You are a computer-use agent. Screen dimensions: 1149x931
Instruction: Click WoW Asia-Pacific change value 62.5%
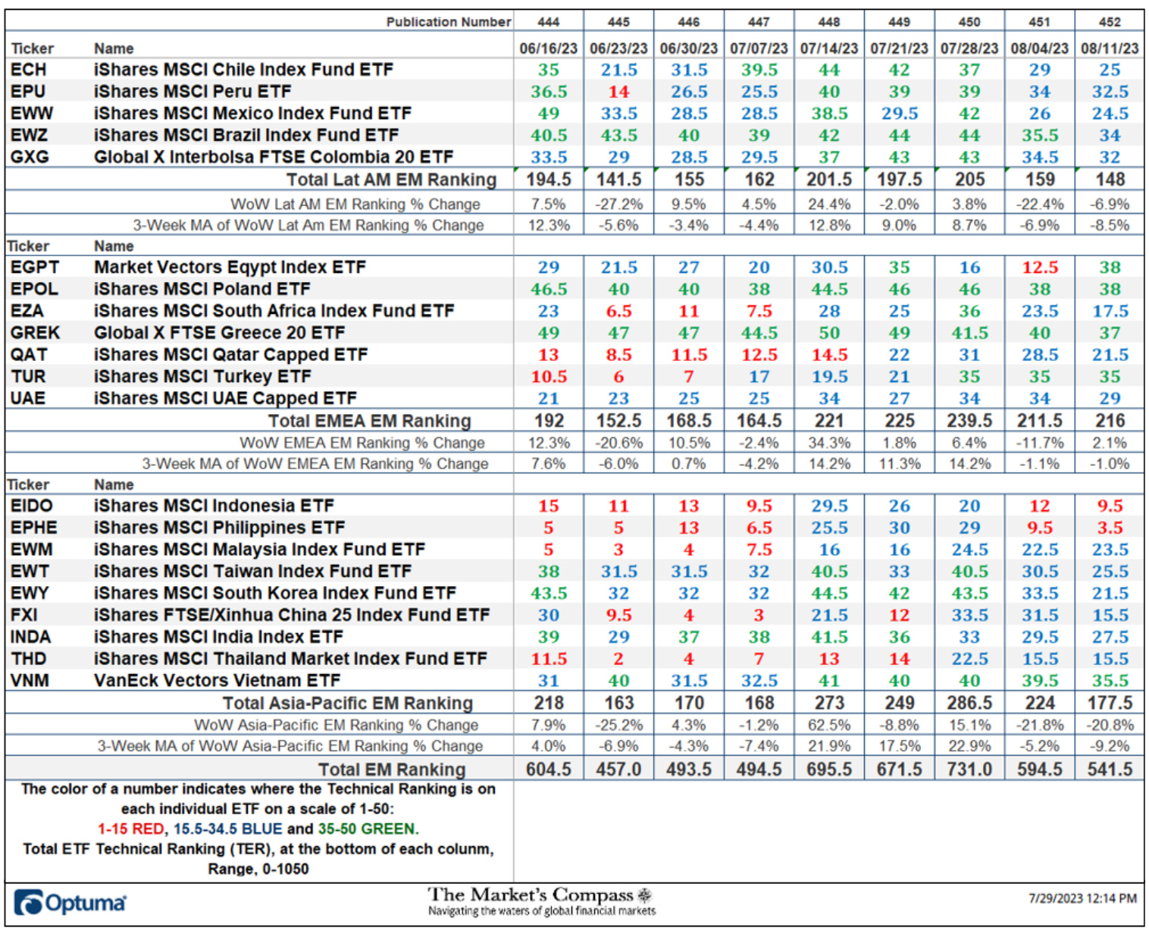click(x=829, y=726)
